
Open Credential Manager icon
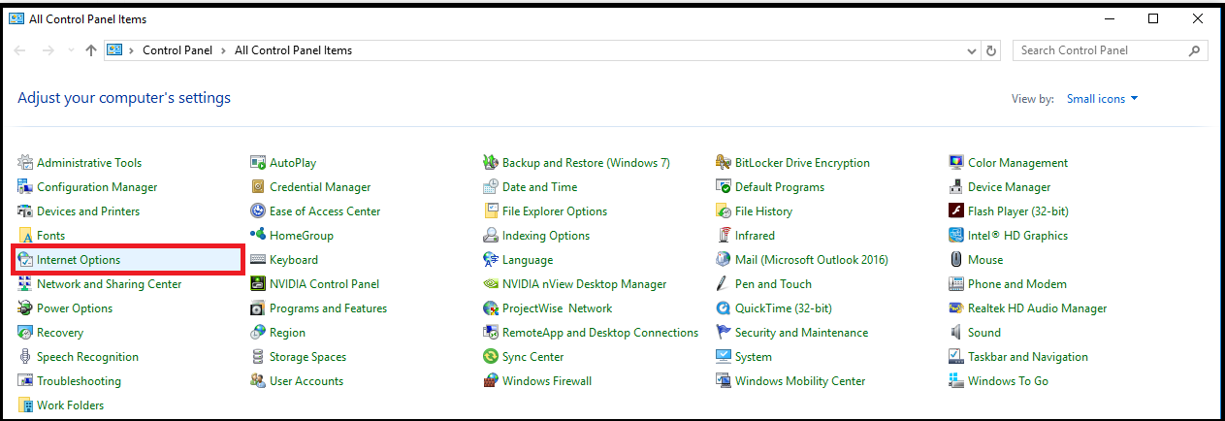coord(258,187)
